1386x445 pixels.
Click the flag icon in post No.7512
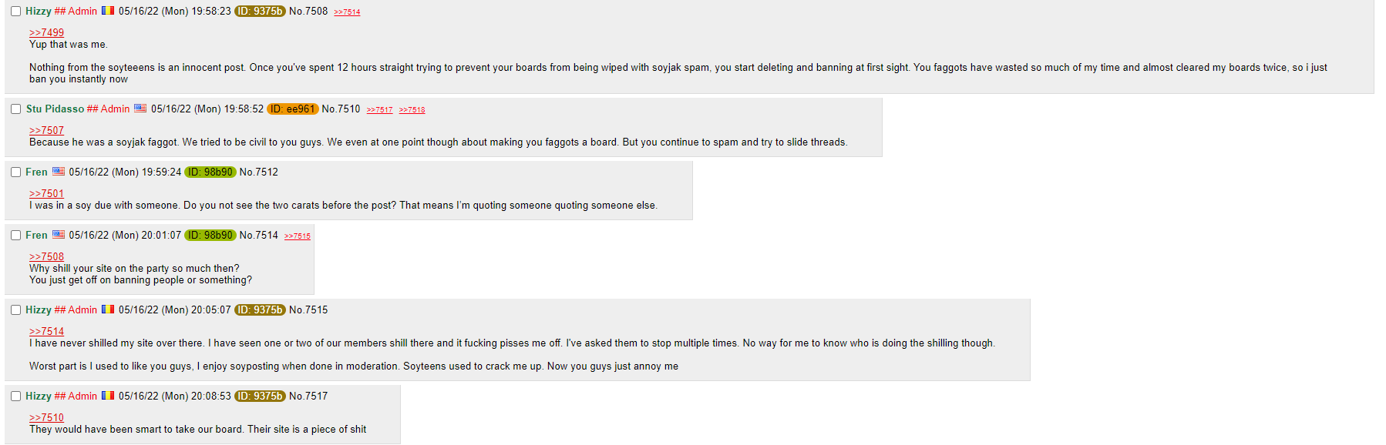[59, 172]
